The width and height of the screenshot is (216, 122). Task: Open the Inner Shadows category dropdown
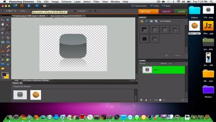click(x=170, y=21)
